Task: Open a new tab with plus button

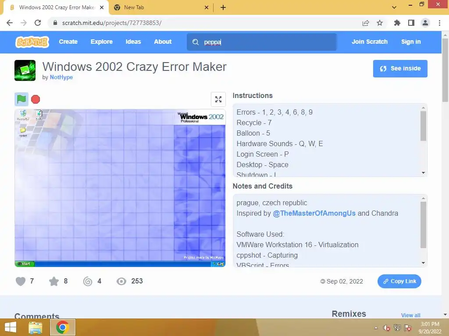Action: 223,8
